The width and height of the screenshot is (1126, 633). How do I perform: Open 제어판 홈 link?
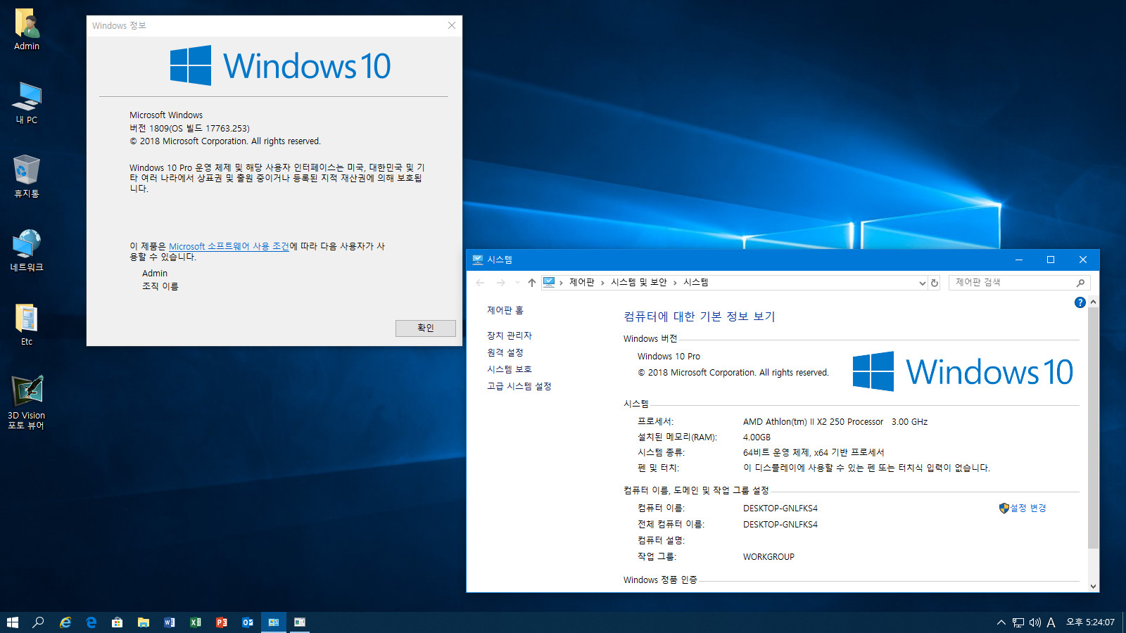tap(505, 310)
